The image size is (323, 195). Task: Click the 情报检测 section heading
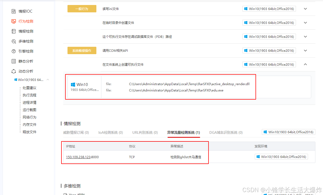[x=72, y=124]
